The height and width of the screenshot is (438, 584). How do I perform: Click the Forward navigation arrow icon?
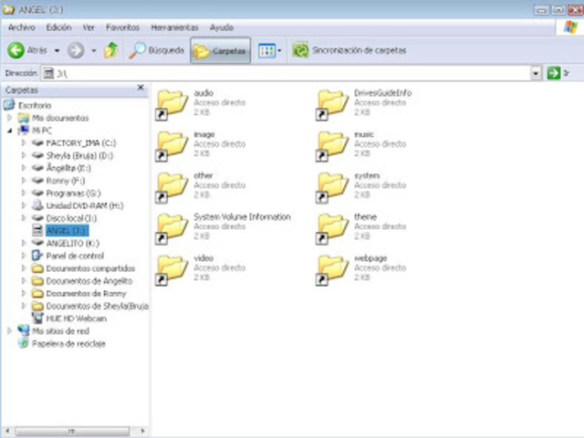click(x=76, y=50)
